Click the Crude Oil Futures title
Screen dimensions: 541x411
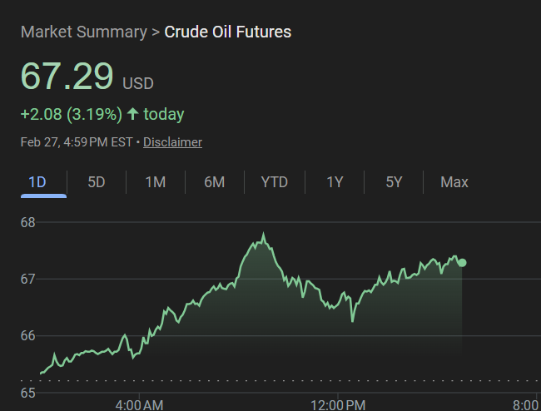point(228,32)
